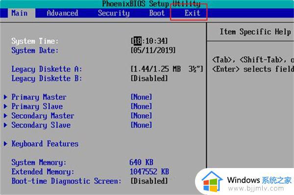Click the PhoenixBIOS Setup Utility title

[151, 4]
